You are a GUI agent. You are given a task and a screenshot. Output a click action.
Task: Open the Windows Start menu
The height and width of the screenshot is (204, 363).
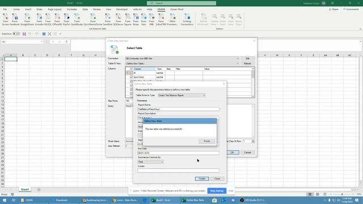click(x=5, y=200)
